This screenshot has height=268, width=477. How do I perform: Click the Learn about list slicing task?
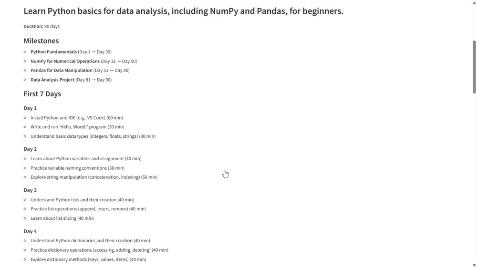(x=62, y=218)
